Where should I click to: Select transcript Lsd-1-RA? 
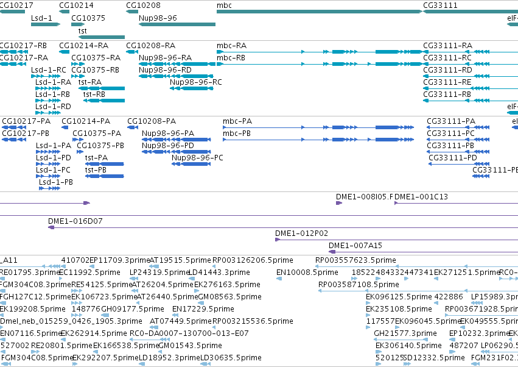coord(48,88)
